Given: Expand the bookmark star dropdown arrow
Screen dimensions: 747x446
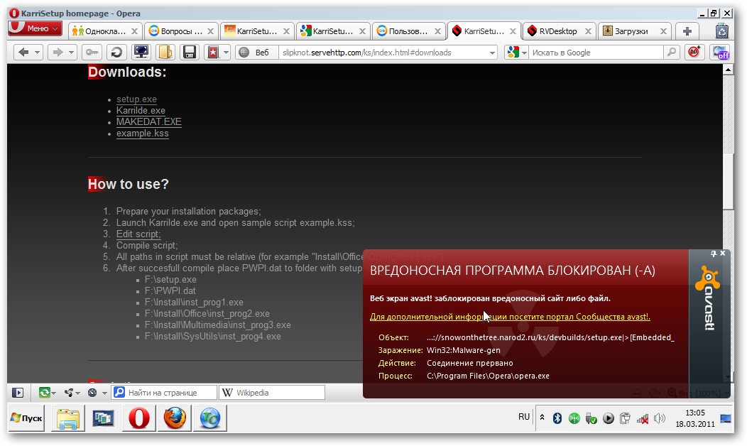Looking at the screenshot, I should 227,52.
